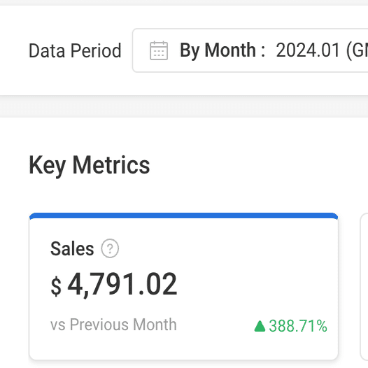Viewport: 368px width, 368px height.
Task: Click the $4,791.02 sales value
Action: (114, 285)
